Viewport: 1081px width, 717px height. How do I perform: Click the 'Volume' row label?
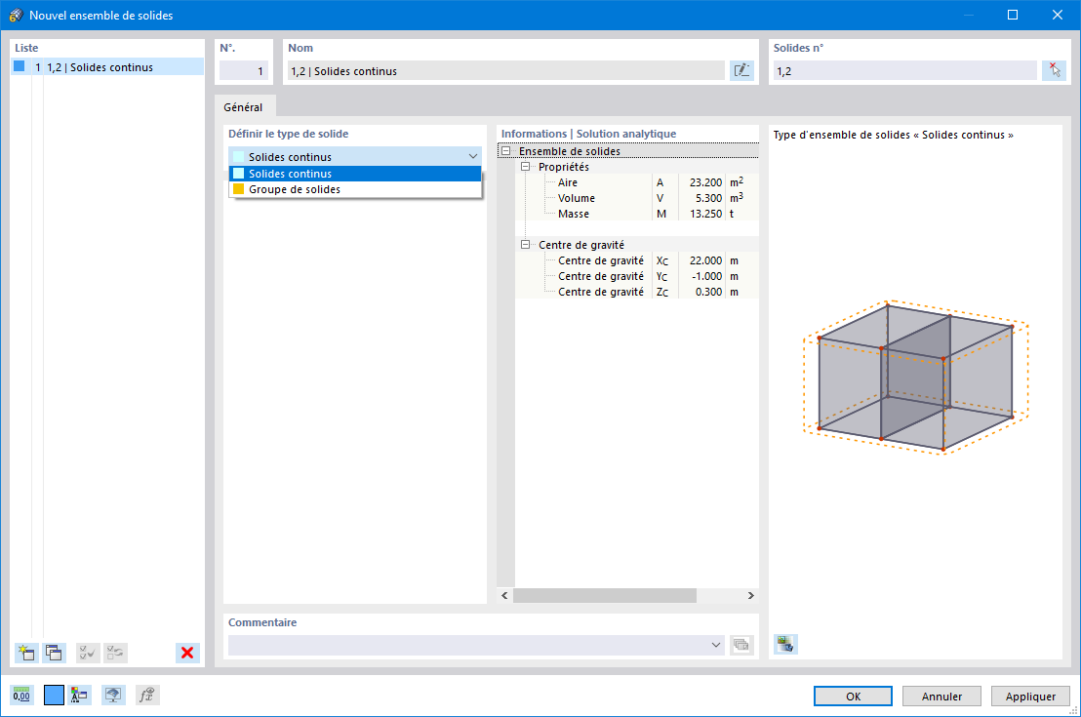tap(577, 198)
